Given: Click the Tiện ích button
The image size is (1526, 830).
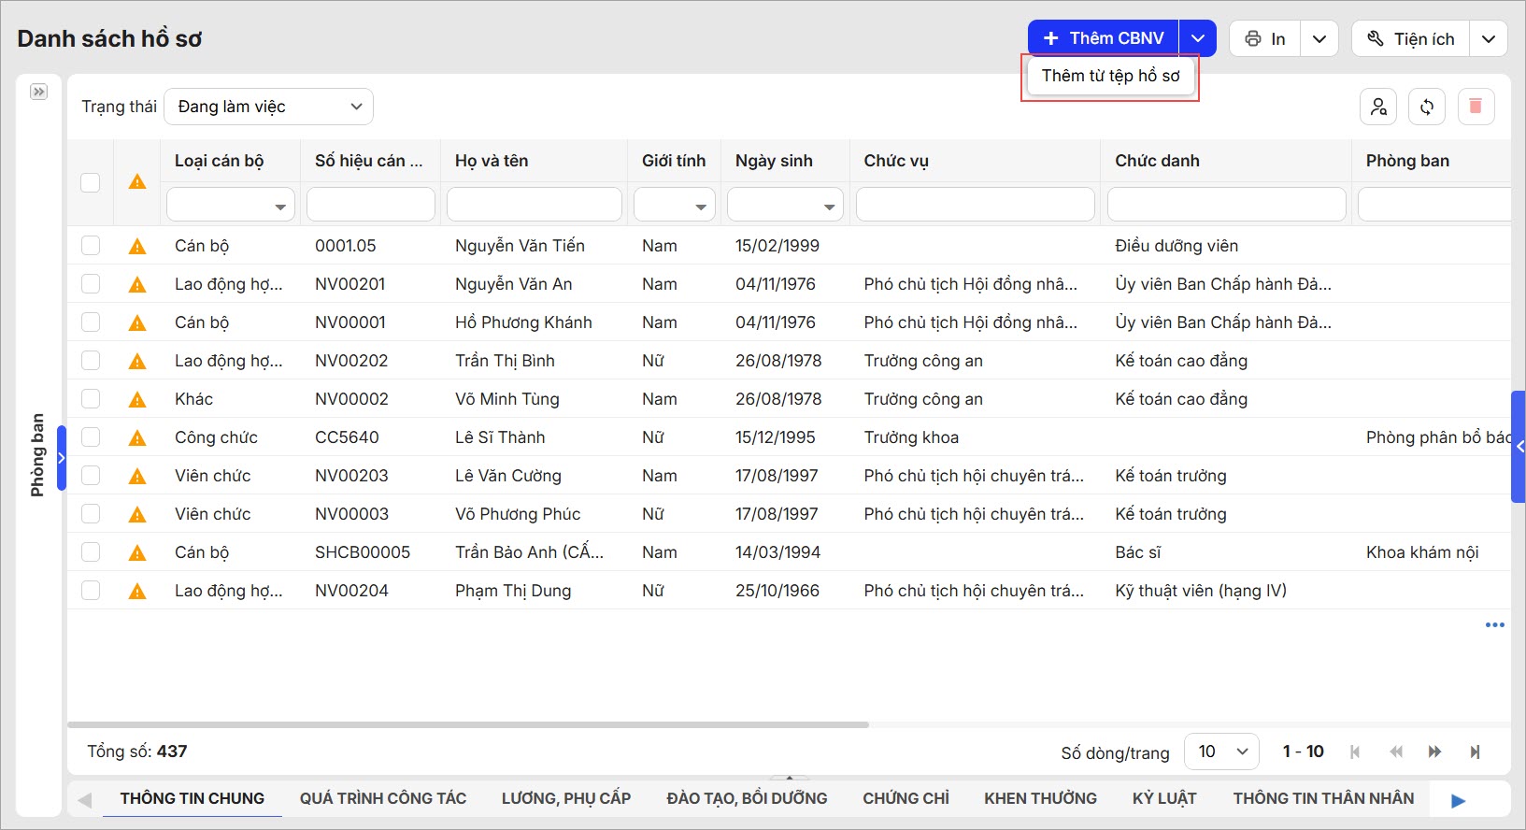Looking at the screenshot, I should tap(1411, 38).
